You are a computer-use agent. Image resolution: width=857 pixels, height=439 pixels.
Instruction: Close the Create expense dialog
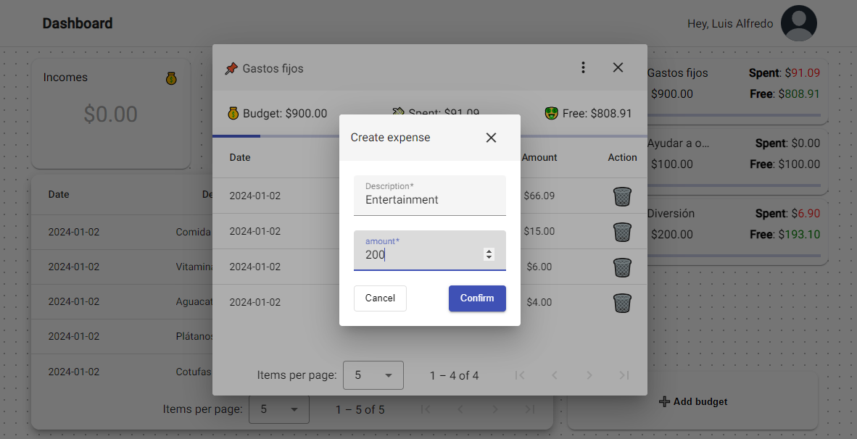pos(491,138)
